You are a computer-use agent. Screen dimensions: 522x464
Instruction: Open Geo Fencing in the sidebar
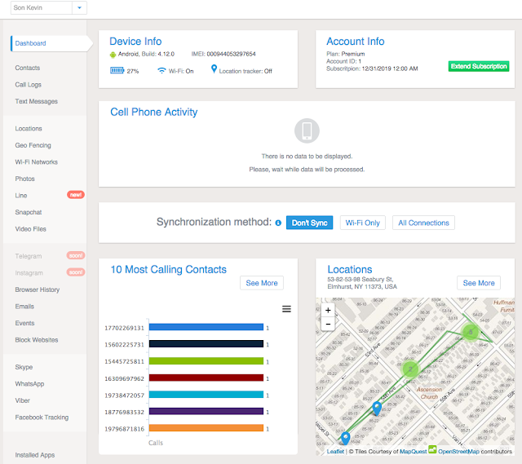pyautogui.click(x=33, y=145)
